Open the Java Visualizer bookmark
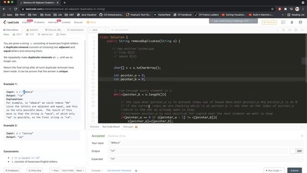 (x=87, y=15)
